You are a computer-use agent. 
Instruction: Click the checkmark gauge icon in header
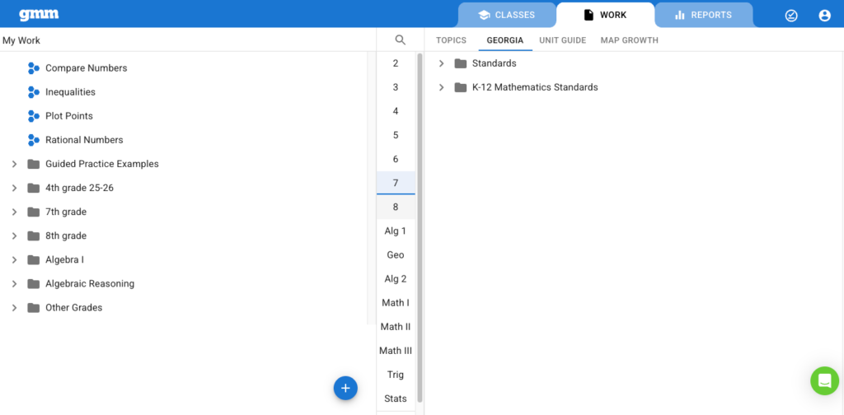click(791, 15)
